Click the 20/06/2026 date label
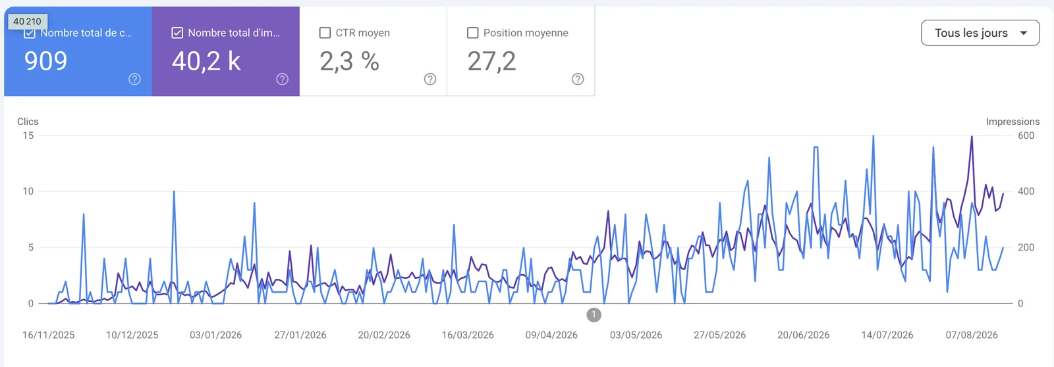1054x367 pixels. point(804,335)
